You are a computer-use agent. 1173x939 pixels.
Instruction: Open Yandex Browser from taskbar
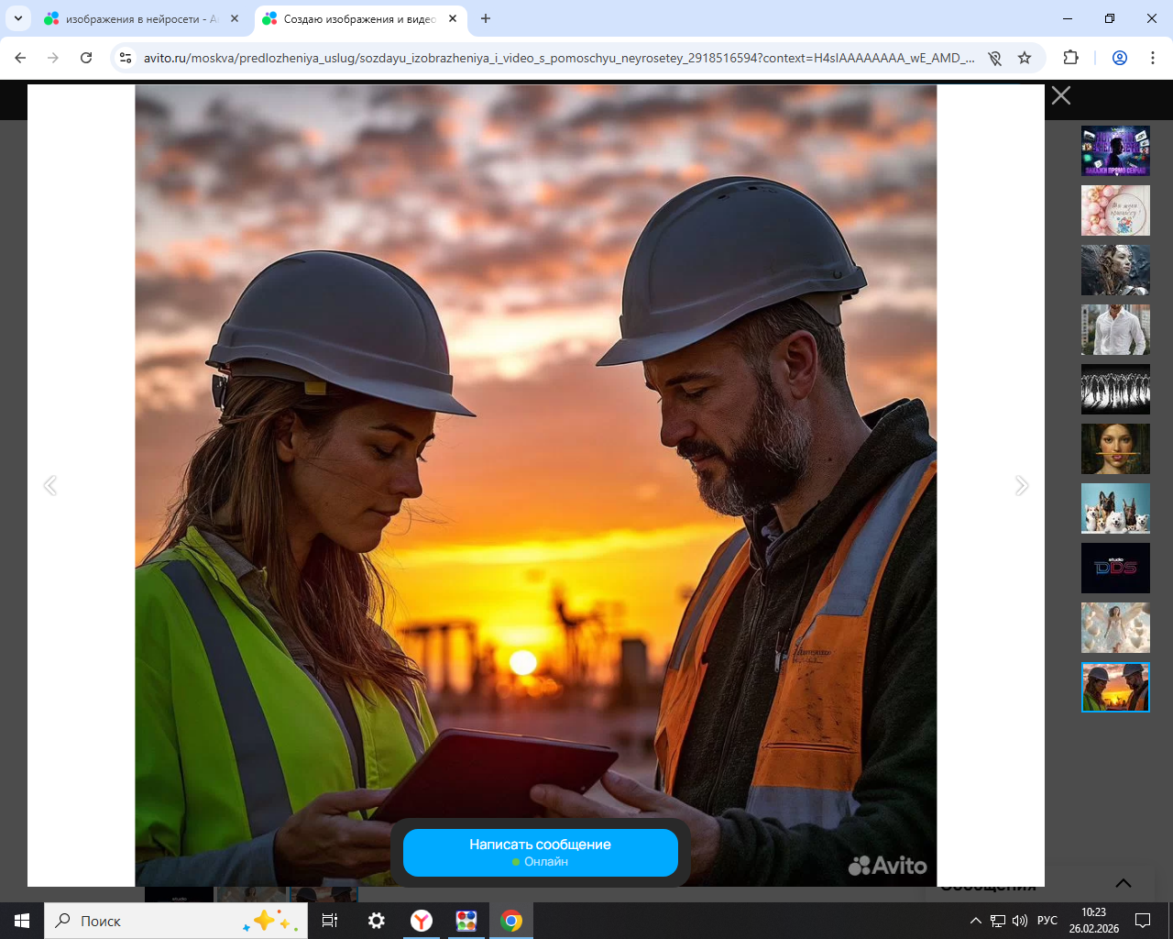(x=422, y=921)
